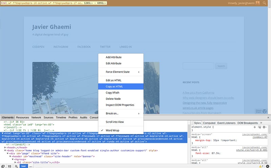Show more Styles sidebar tabs chevron
The height and width of the screenshot is (168, 271).
click(x=261, y=123)
